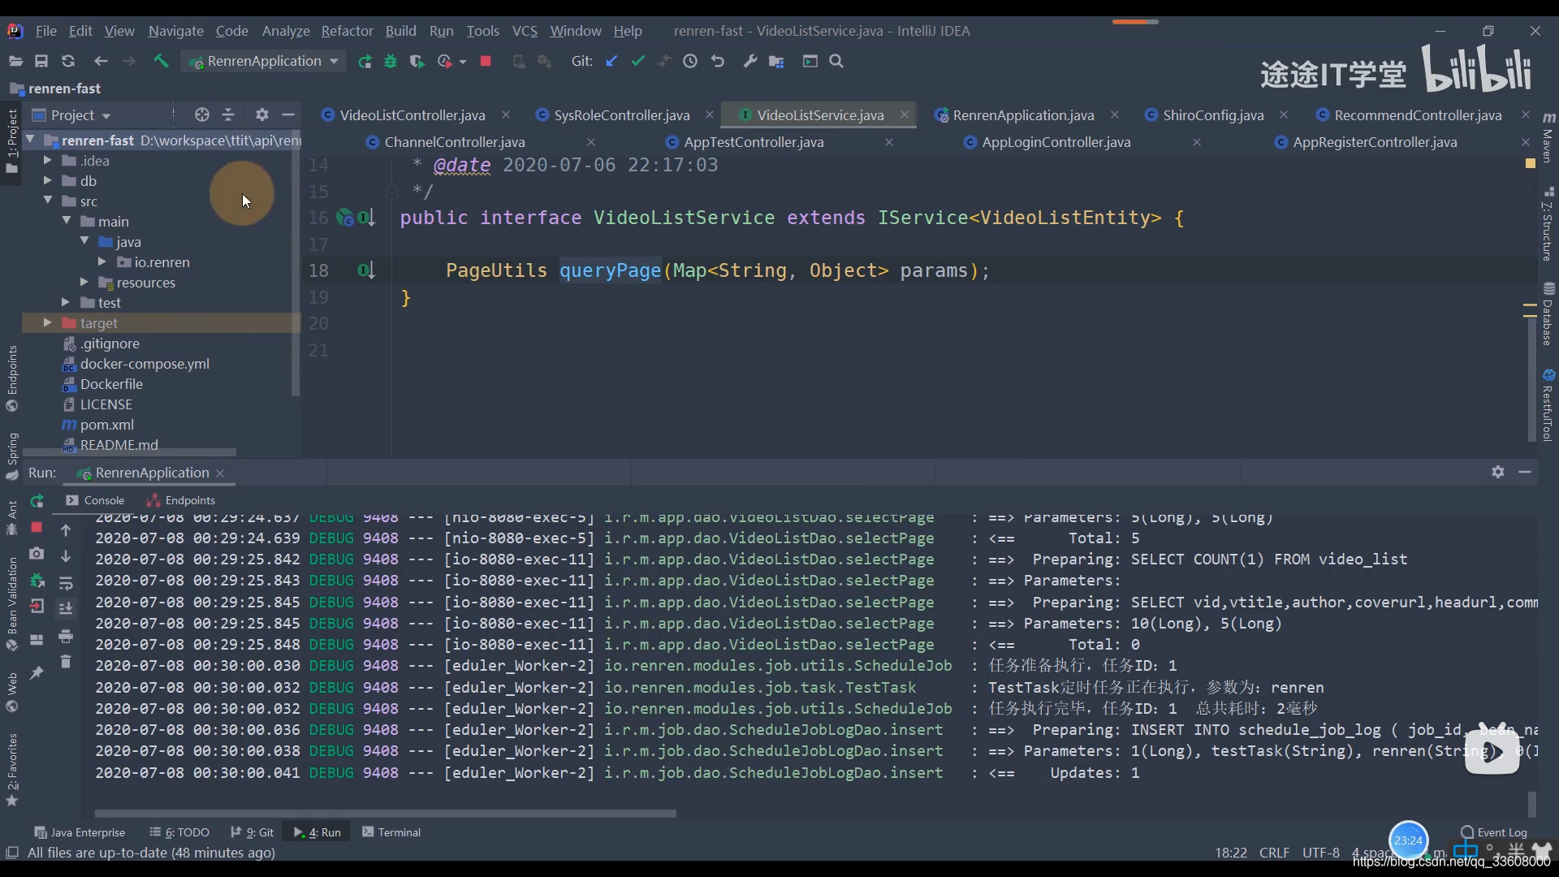Image resolution: width=1559 pixels, height=877 pixels.
Task: Expand the db folder
Action: 47,181
